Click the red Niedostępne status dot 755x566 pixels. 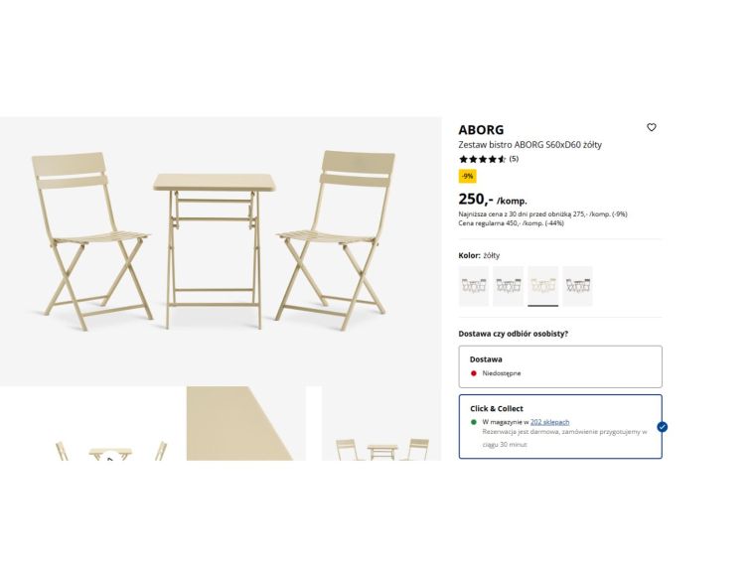click(473, 373)
